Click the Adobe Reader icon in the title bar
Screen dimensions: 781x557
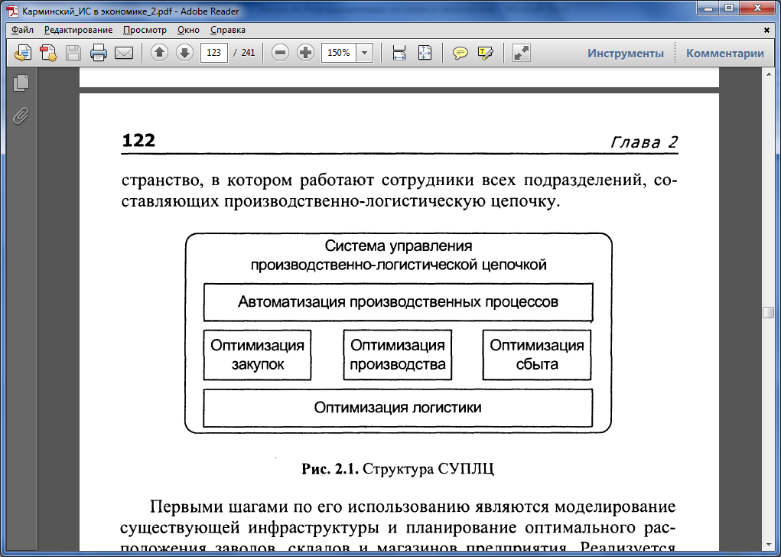(12, 11)
